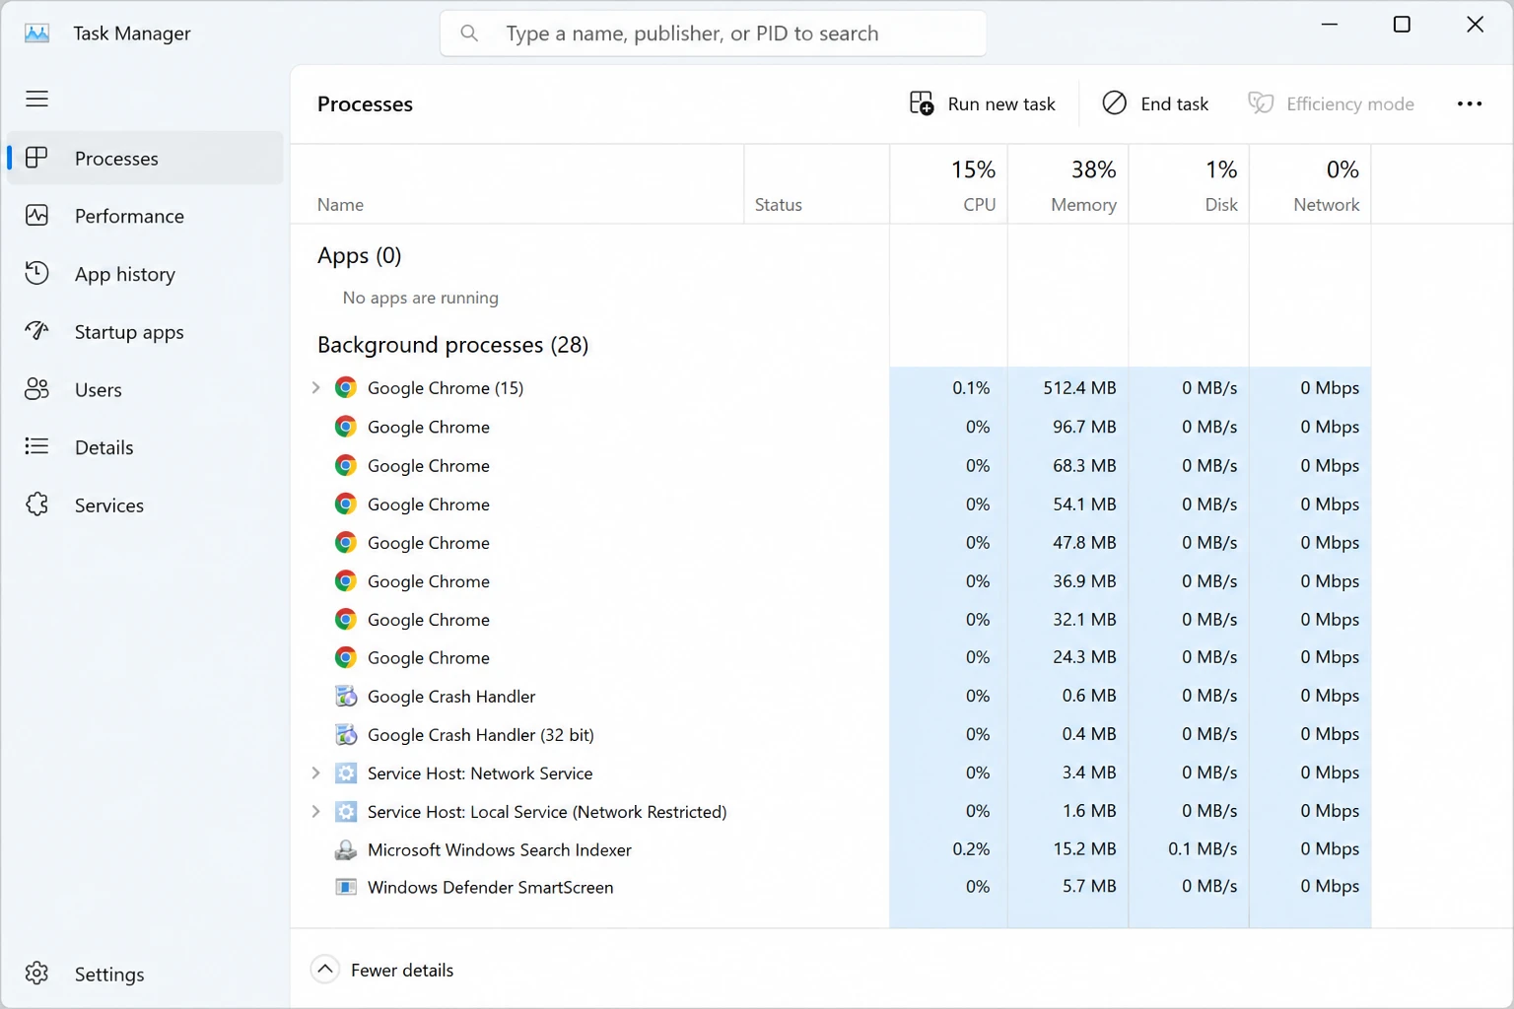
Task: Click the Chrome icon of Google Chrome (15)
Action: click(x=345, y=387)
